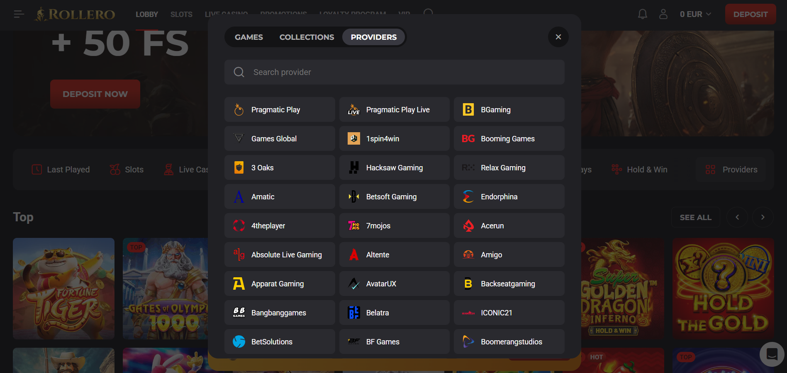The height and width of the screenshot is (373, 787).
Task: Click the Games Global logo icon
Action: pos(239,138)
